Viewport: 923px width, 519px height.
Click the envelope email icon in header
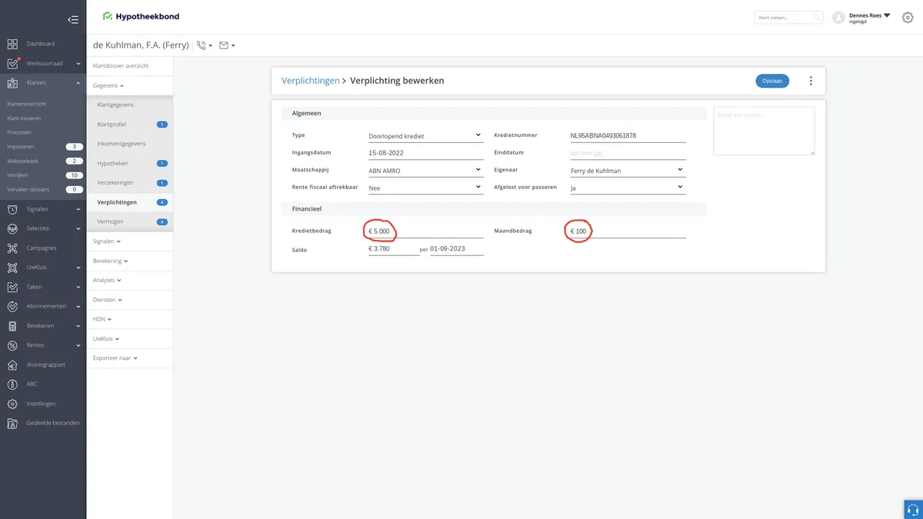[x=224, y=45]
